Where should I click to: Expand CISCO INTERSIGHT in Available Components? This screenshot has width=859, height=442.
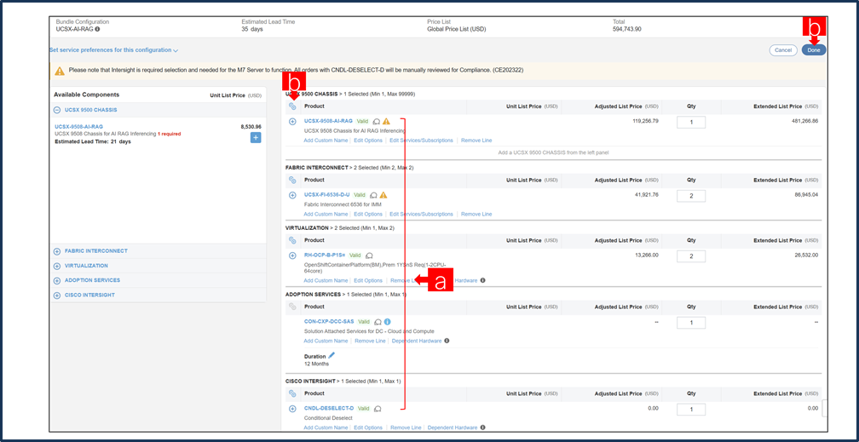tap(57, 296)
